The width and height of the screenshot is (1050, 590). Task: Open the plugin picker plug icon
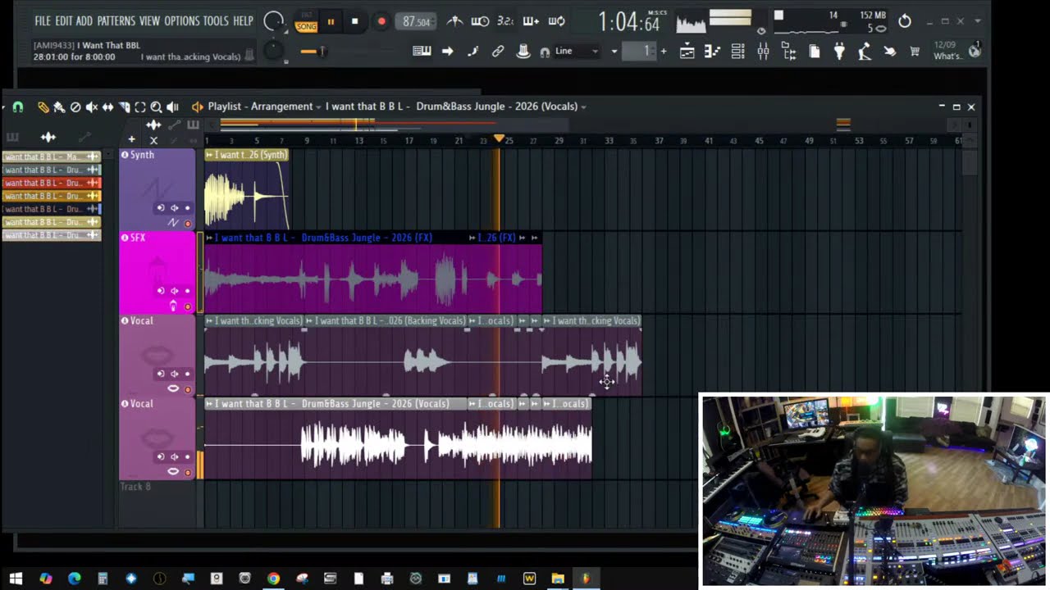tap(839, 52)
